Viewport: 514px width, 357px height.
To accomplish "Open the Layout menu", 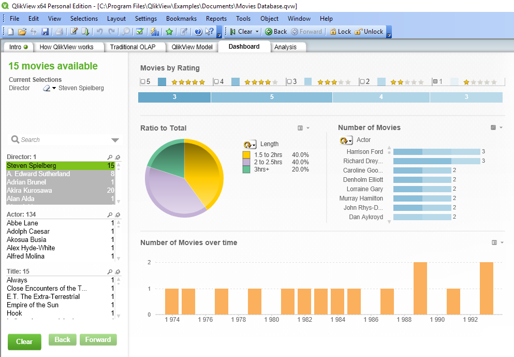I will tap(116, 19).
